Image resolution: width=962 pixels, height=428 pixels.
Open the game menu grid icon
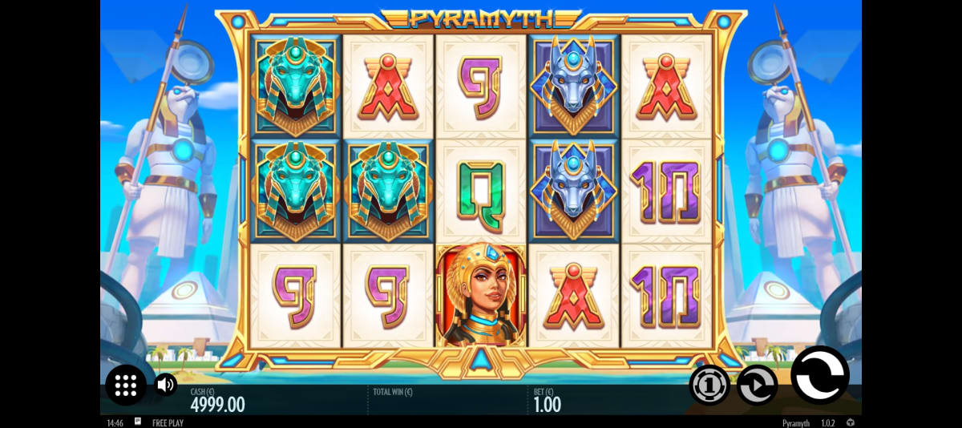pos(126,386)
